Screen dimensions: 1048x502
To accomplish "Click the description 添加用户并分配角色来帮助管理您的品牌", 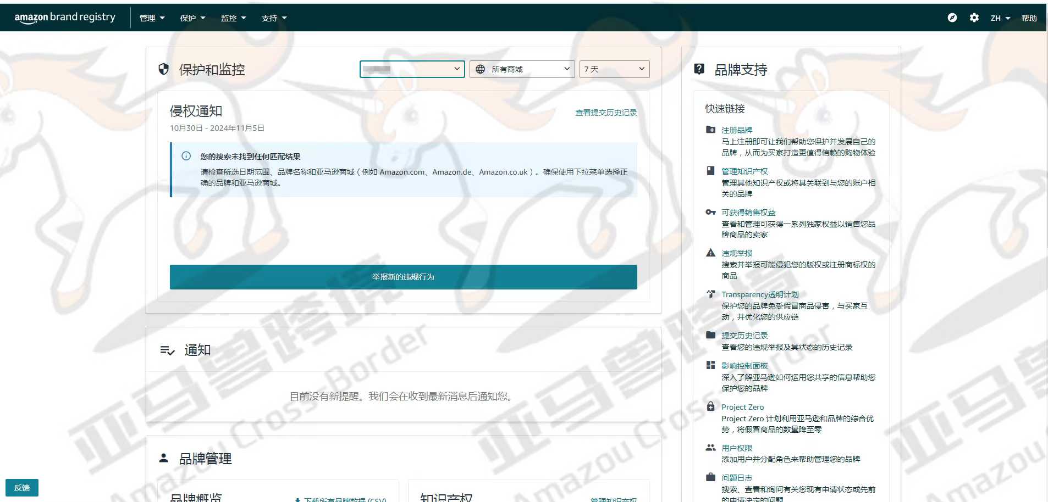I will pyautogui.click(x=791, y=459).
